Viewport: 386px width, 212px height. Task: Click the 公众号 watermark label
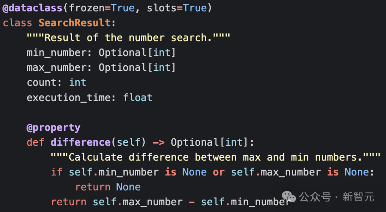tap(315, 197)
